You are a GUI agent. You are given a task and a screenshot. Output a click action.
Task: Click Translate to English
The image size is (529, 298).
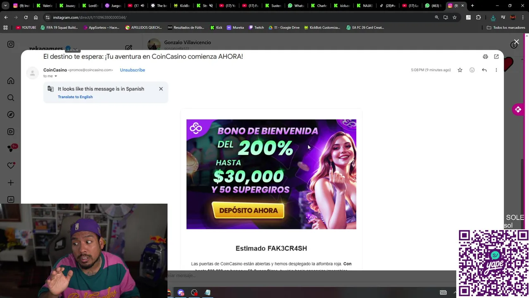[75, 97]
